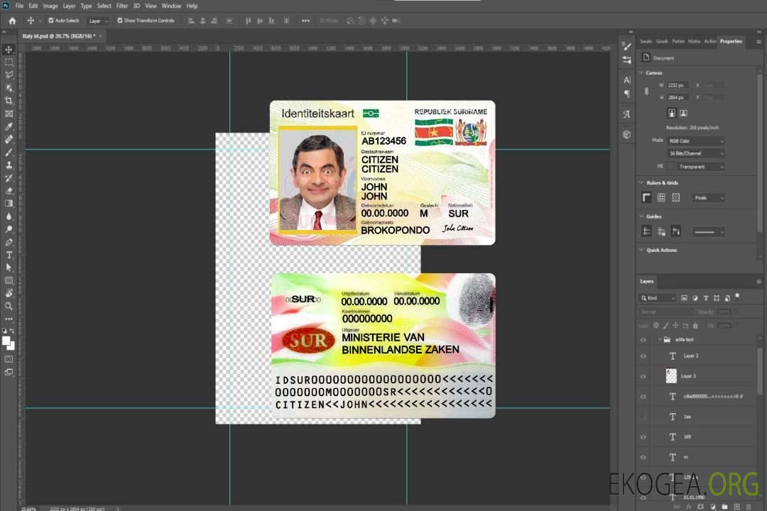Select the Crop tool
The image size is (767, 511).
tap(9, 101)
